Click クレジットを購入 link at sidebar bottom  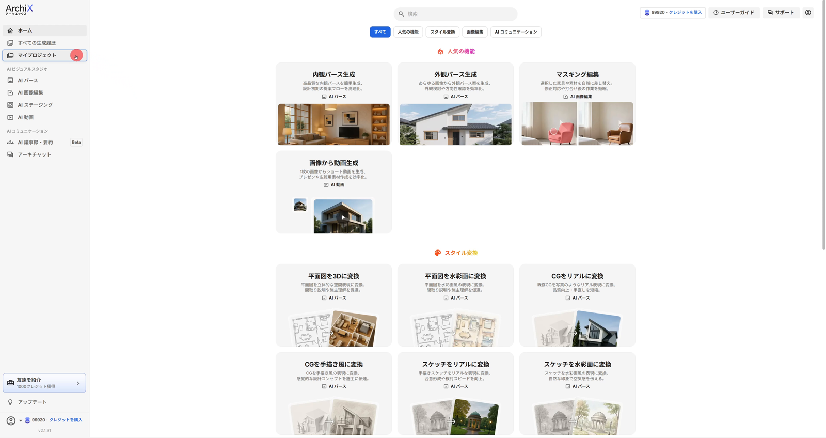tap(66, 420)
